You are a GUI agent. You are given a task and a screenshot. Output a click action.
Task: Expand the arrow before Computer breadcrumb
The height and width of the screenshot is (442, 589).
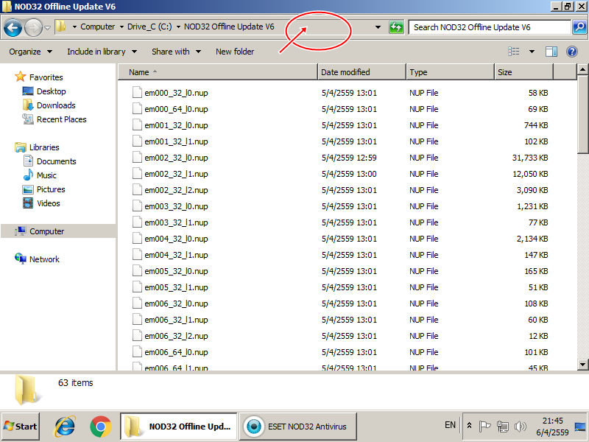[74, 27]
